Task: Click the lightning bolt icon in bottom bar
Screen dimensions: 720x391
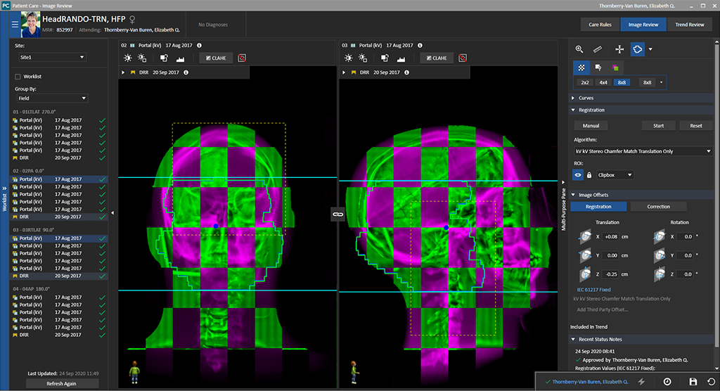Action: tap(642, 382)
